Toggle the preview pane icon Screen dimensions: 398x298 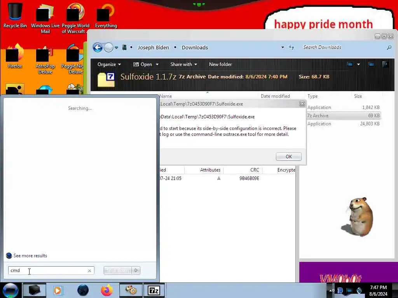371,64
